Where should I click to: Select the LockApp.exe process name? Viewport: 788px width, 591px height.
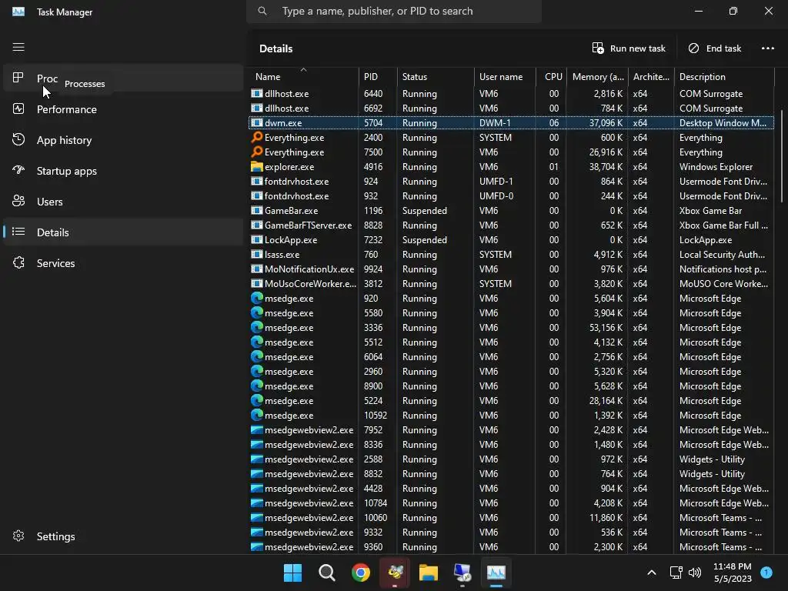pyautogui.click(x=291, y=240)
